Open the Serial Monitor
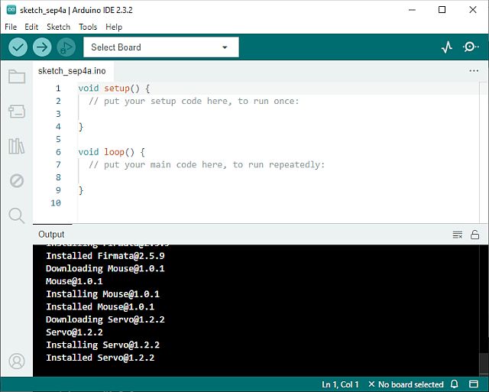Screen dimensions: 489x392 [x=471, y=47]
